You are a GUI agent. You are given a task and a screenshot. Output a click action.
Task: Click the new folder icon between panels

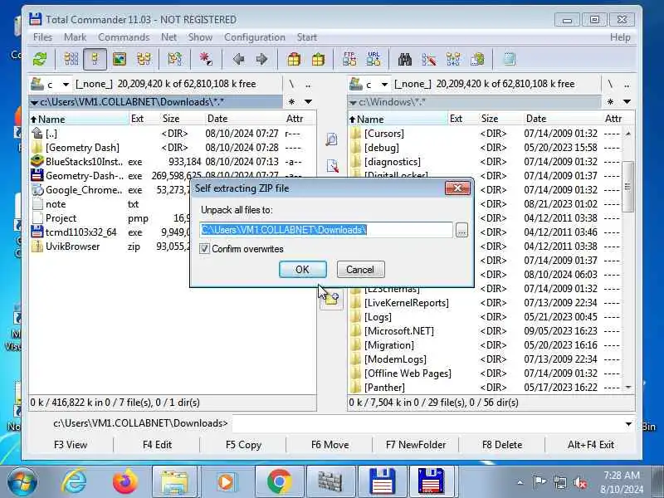(331, 299)
